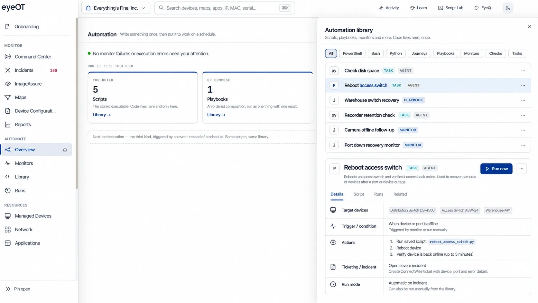538x303 pixels.
Task: Open the Related tab
Action: pyautogui.click(x=400, y=194)
